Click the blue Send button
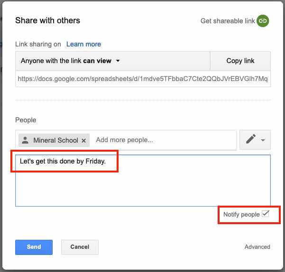This screenshot has width=285, height=272. pos(34,247)
